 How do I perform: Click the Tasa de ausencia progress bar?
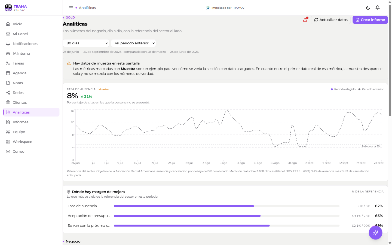226,206
